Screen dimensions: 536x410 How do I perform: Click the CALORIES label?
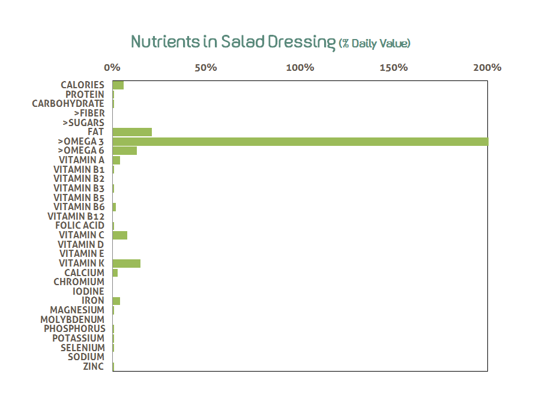click(x=82, y=85)
